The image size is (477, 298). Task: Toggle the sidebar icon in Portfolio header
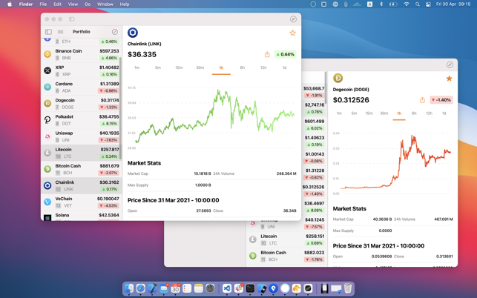[48, 32]
